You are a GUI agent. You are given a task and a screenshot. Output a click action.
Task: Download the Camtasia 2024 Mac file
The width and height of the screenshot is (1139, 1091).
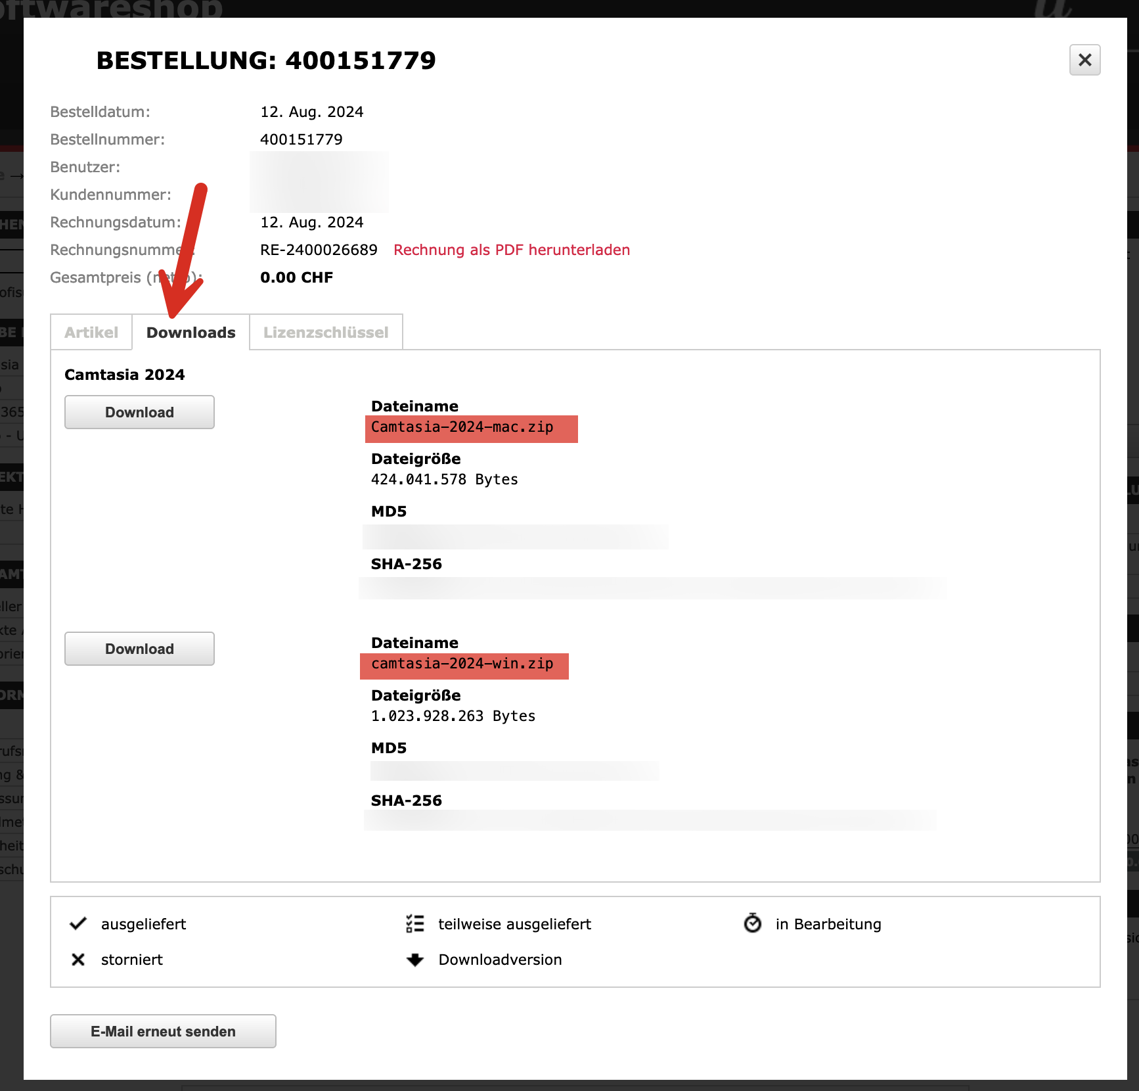pyautogui.click(x=139, y=412)
